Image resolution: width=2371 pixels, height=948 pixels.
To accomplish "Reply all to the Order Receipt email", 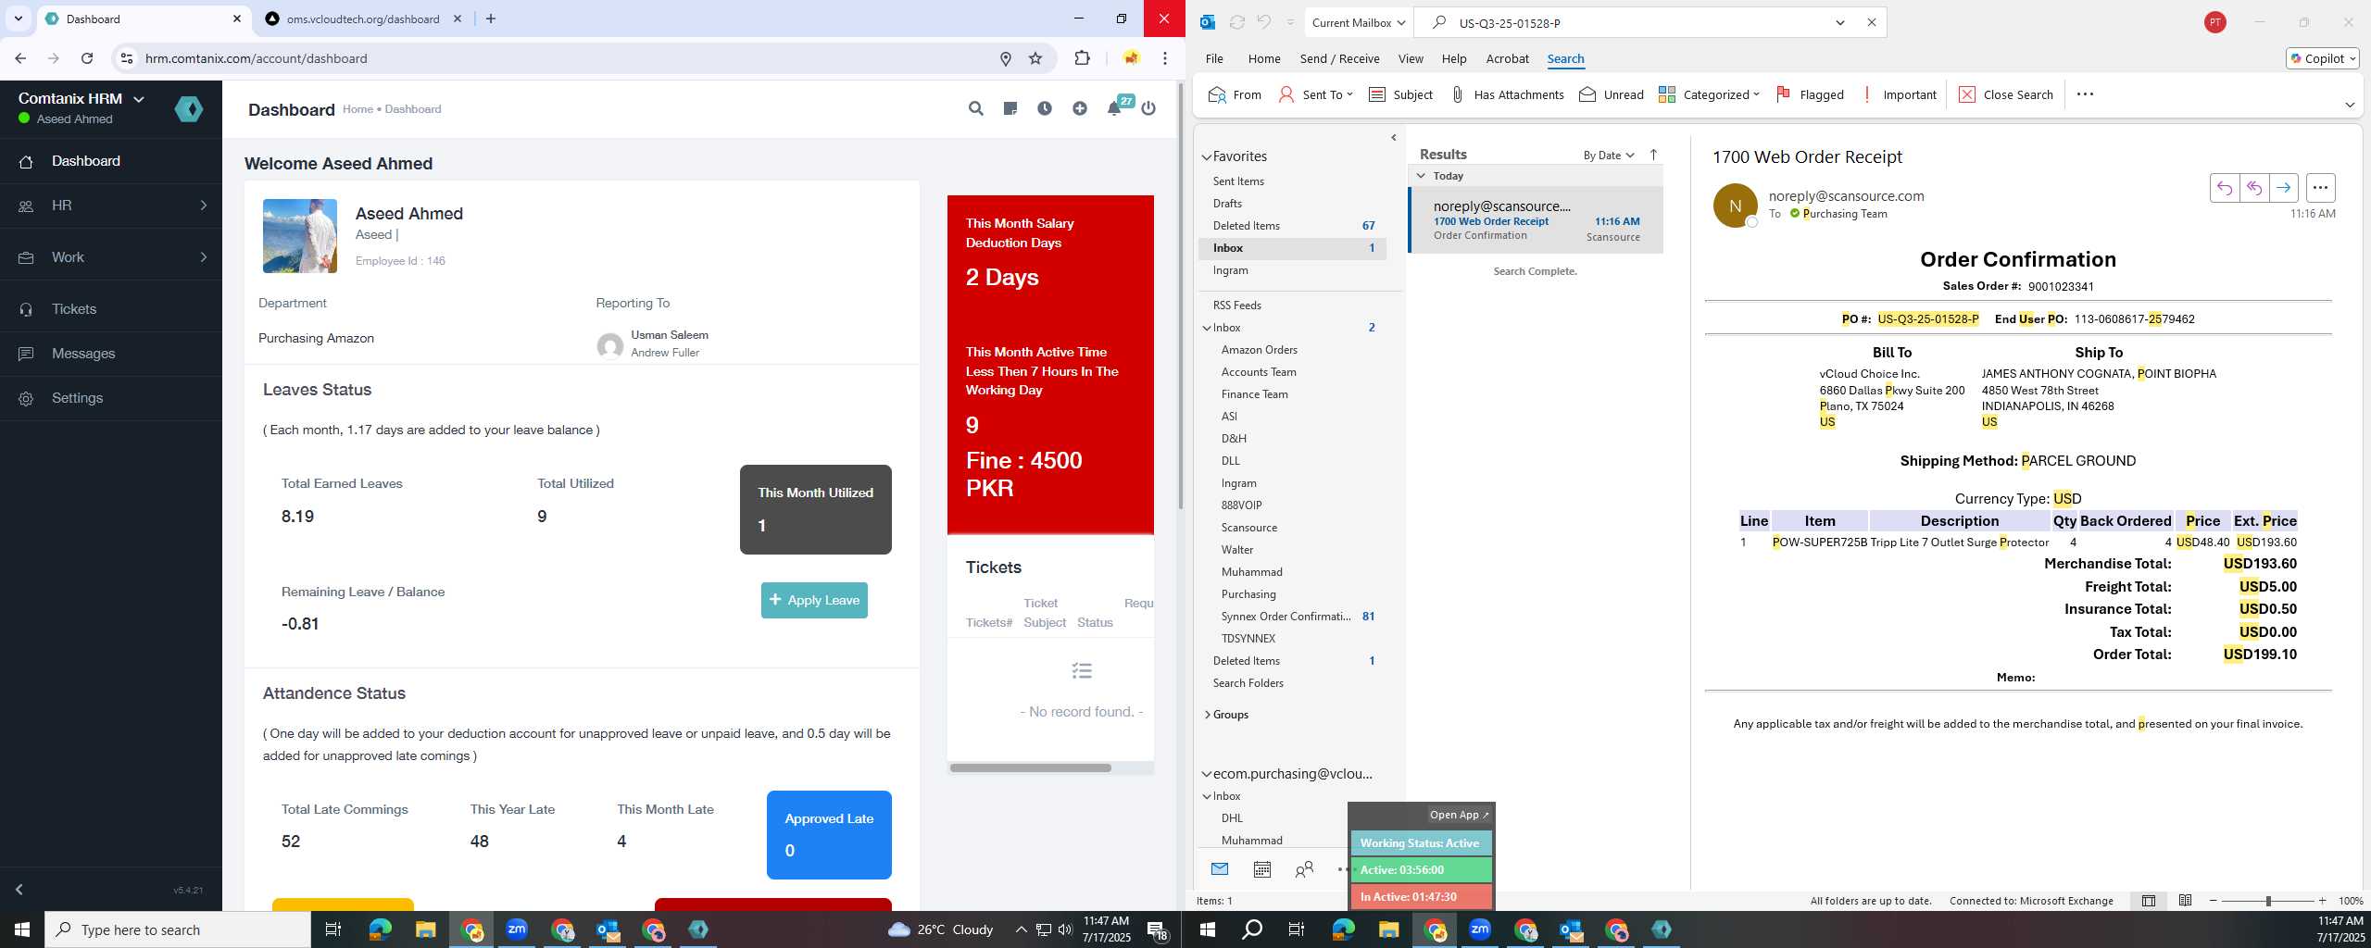I will pos(2253,188).
